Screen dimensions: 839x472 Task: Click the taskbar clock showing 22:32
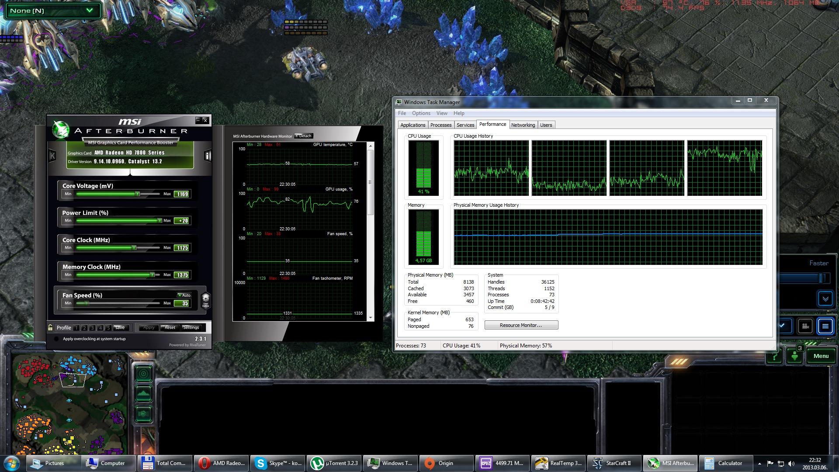pos(815,463)
